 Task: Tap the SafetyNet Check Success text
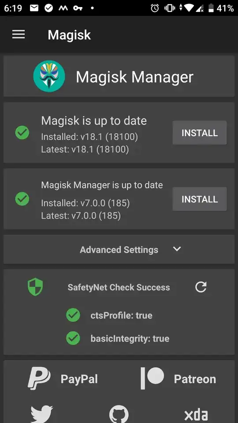coord(119,287)
